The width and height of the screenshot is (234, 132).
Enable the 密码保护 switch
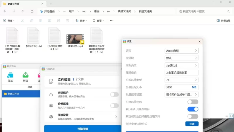114,94
